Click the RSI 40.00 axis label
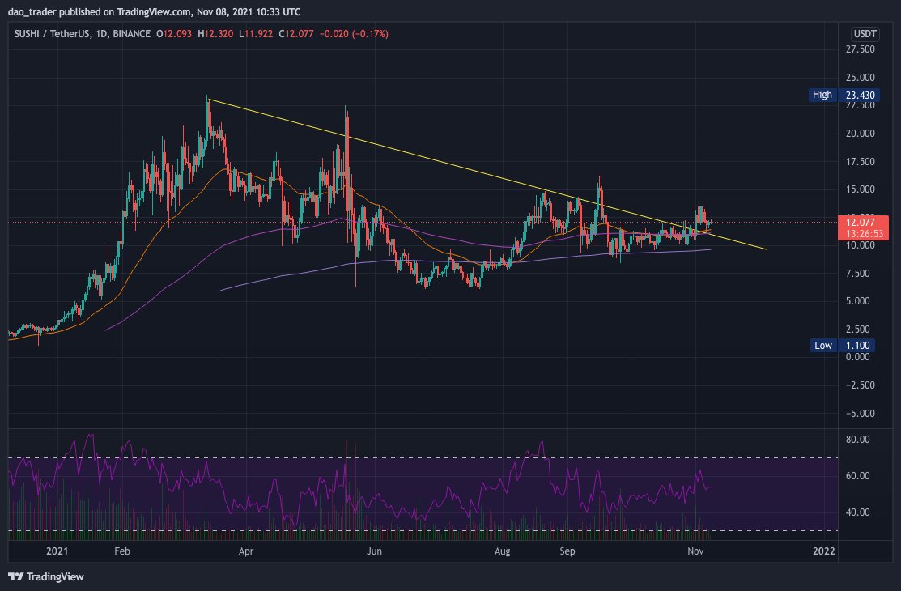 (858, 512)
